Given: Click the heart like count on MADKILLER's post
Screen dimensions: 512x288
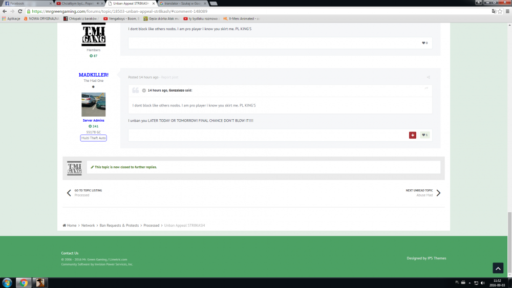Looking at the screenshot, I should coord(424,135).
